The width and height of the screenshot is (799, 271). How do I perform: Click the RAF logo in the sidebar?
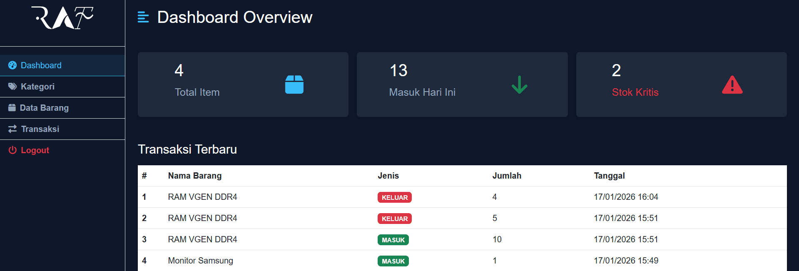62,18
